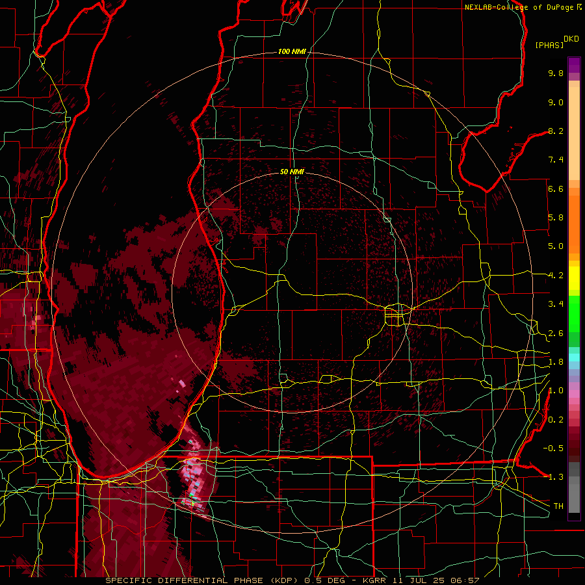This screenshot has height=585, width=585.
Task: Select the pink segment of color bar
Action: pos(574,394)
